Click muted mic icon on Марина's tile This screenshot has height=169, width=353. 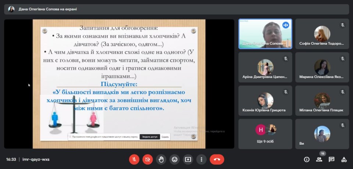pyautogui.click(x=343, y=59)
